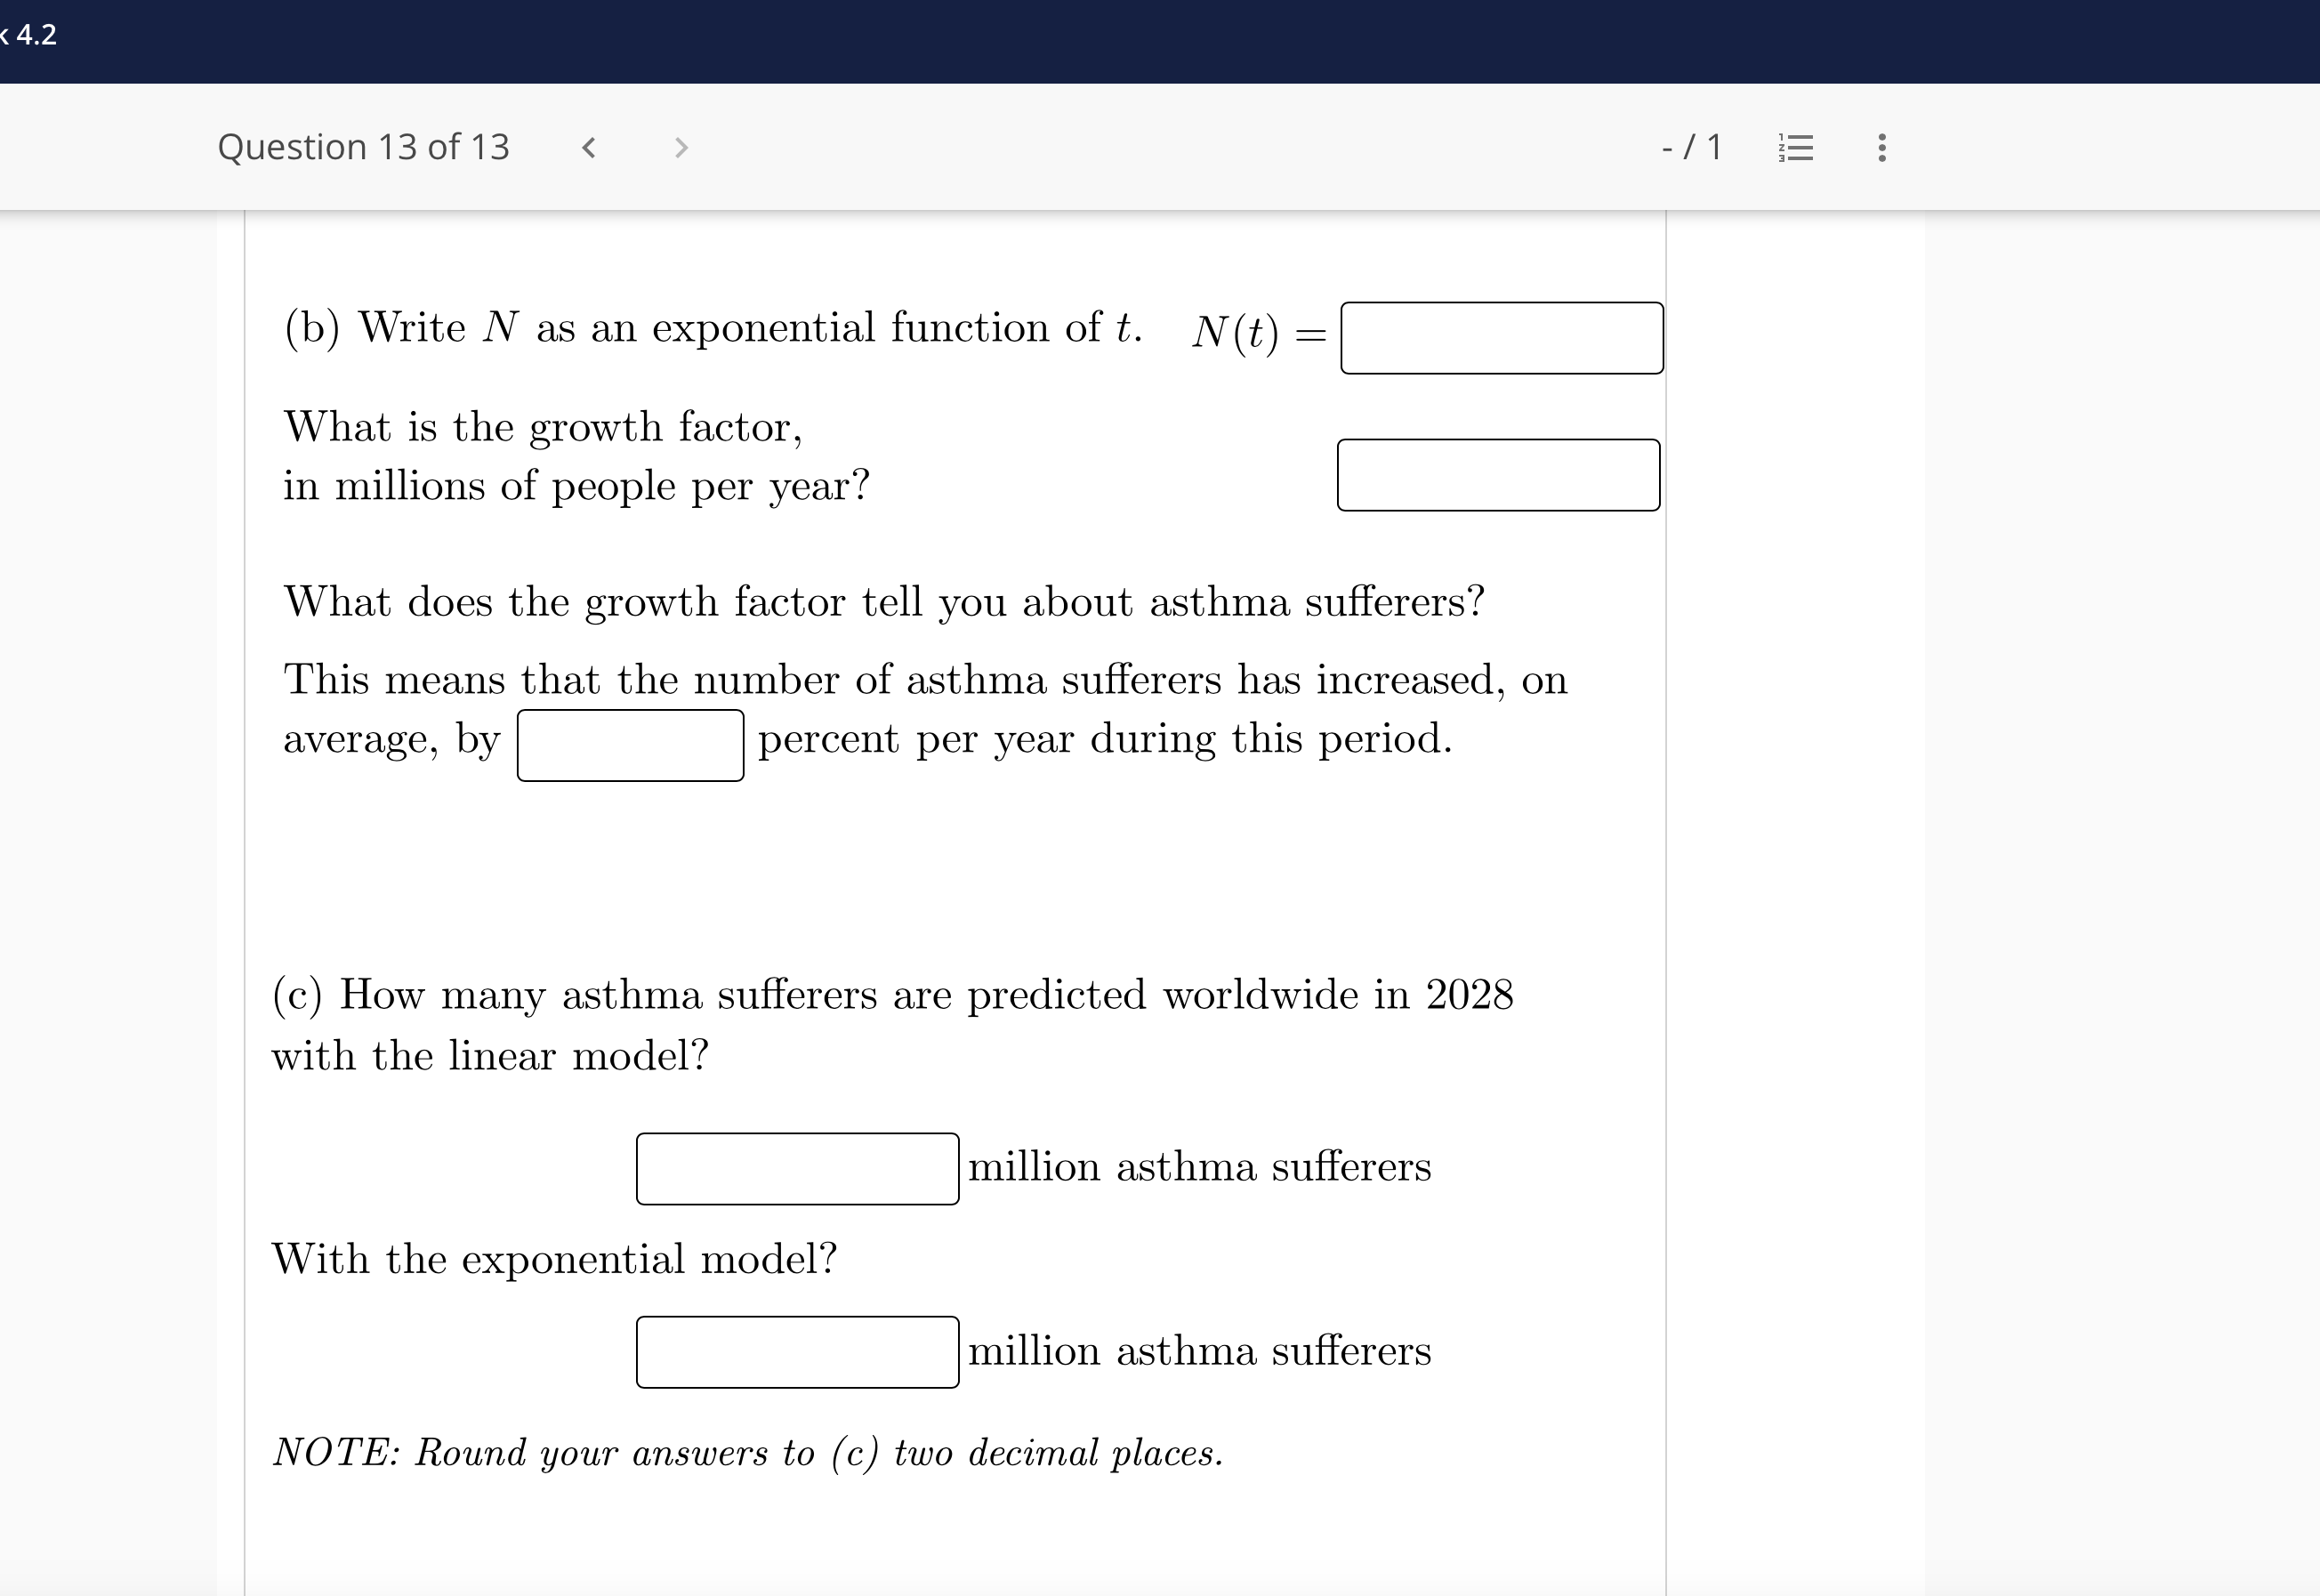Click the kebab menu beside the list icon
This screenshot has width=2320, height=1596.
(x=1880, y=147)
